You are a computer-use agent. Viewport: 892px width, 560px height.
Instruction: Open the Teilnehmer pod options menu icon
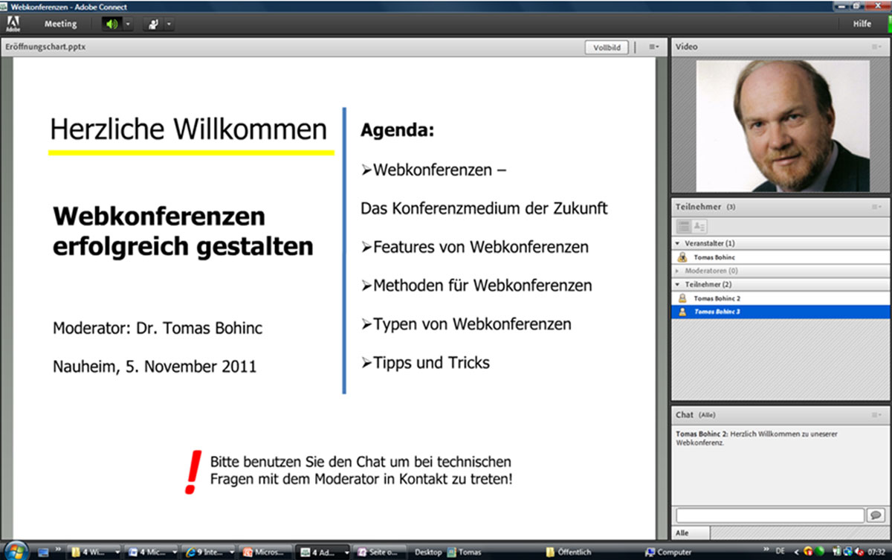click(877, 207)
